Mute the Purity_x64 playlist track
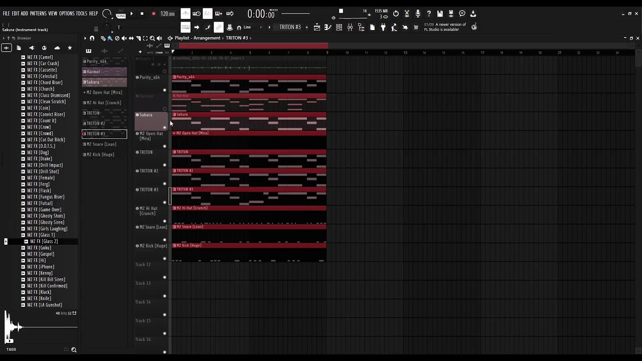 [165, 90]
